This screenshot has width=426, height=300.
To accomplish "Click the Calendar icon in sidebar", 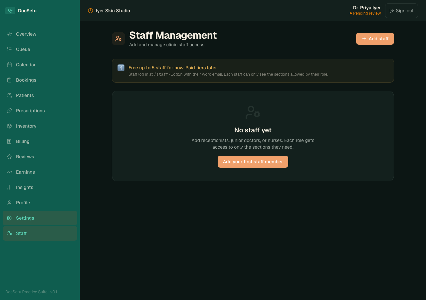I will 9,65.
